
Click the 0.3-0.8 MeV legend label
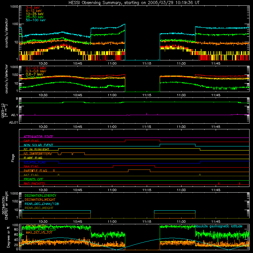coord(36,71)
